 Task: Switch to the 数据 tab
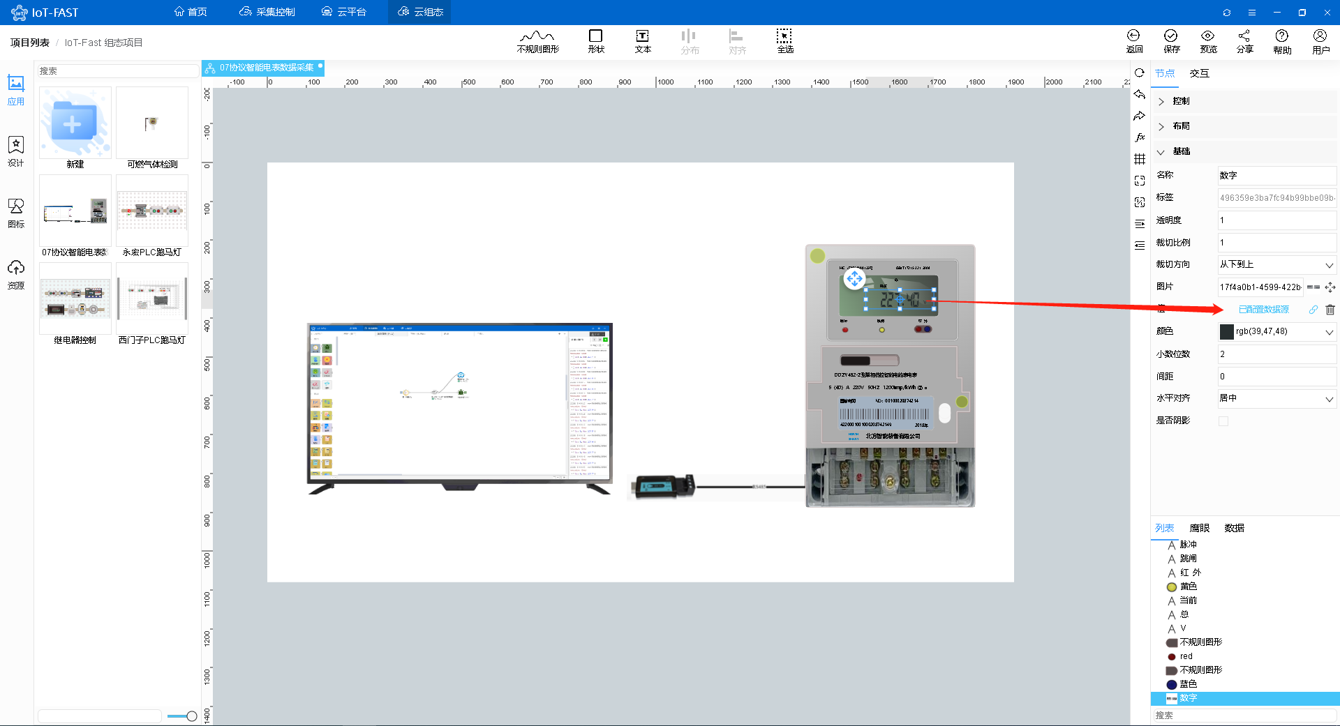[x=1235, y=528]
